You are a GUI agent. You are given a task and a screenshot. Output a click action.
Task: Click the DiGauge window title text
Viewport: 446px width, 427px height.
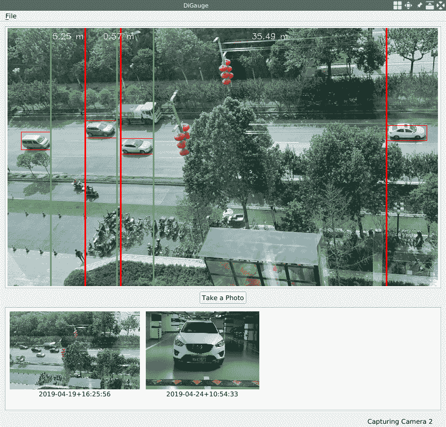click(x=196, y=5)
